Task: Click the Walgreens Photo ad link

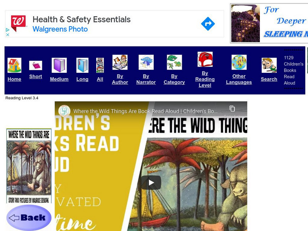Action: click(x=60, y=29)
